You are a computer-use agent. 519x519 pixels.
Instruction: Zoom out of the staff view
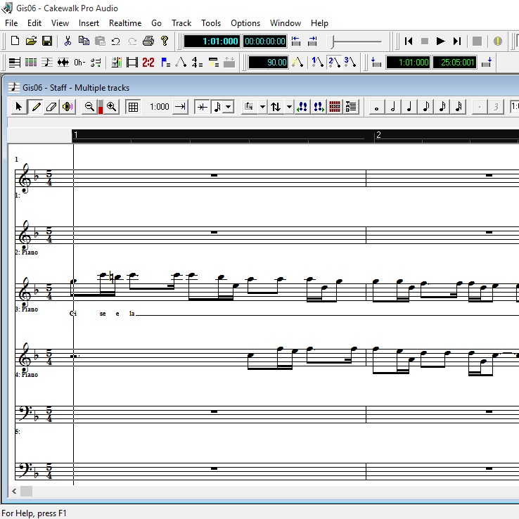89,107
